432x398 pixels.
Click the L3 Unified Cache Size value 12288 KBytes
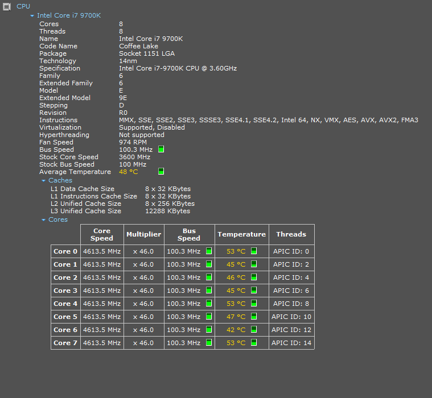coord(167,211)
